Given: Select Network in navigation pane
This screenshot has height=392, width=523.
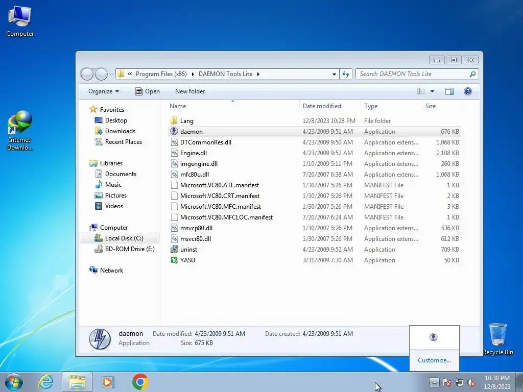Looking at the screenshot, I should tap(106, 271).
